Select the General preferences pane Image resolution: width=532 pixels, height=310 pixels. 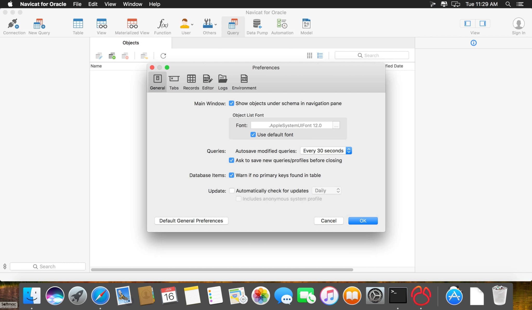(x=157, y=82)
